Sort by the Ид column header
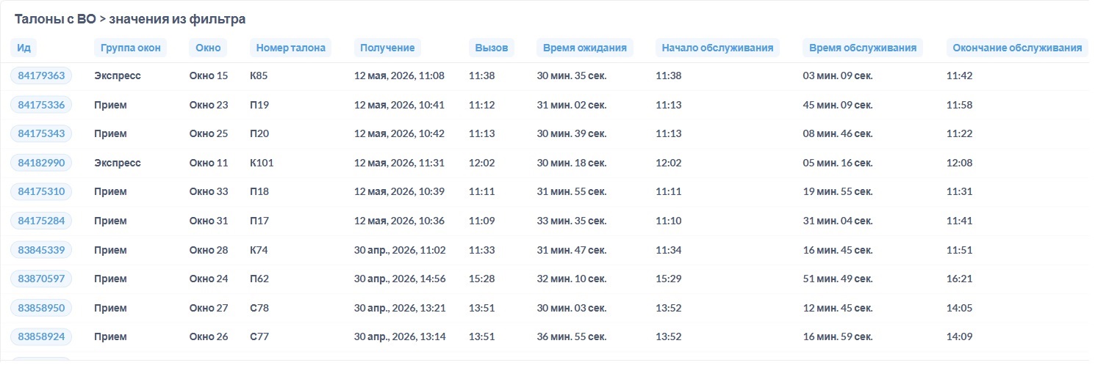1095x368 pixels. click(x=24, y=48)
